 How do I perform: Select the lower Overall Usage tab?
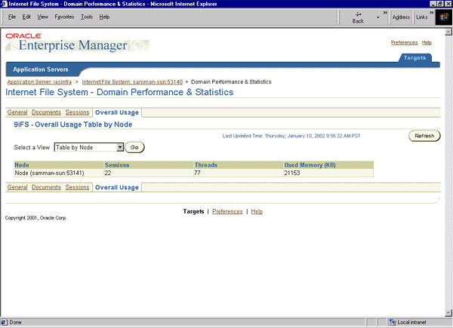[117, 188]
